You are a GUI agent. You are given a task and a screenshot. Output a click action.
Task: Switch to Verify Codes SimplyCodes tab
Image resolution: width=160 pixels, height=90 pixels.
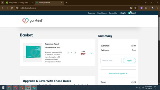click(x=18, y=3)
